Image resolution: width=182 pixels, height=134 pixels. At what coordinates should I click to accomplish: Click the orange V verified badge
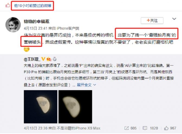click(x=43, y=59)
